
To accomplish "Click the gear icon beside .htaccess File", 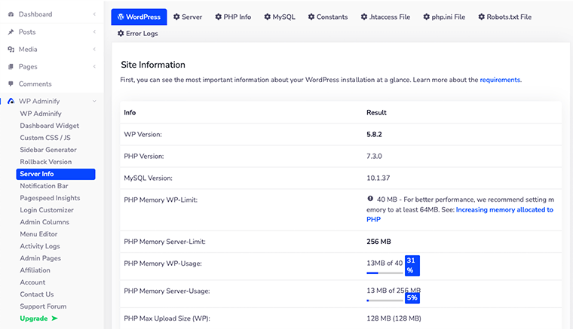I will pos(364,17).
